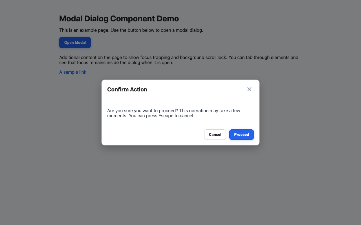
Task: Dismiss the Confirm Action modal via X icon
Action: (249, 89)
